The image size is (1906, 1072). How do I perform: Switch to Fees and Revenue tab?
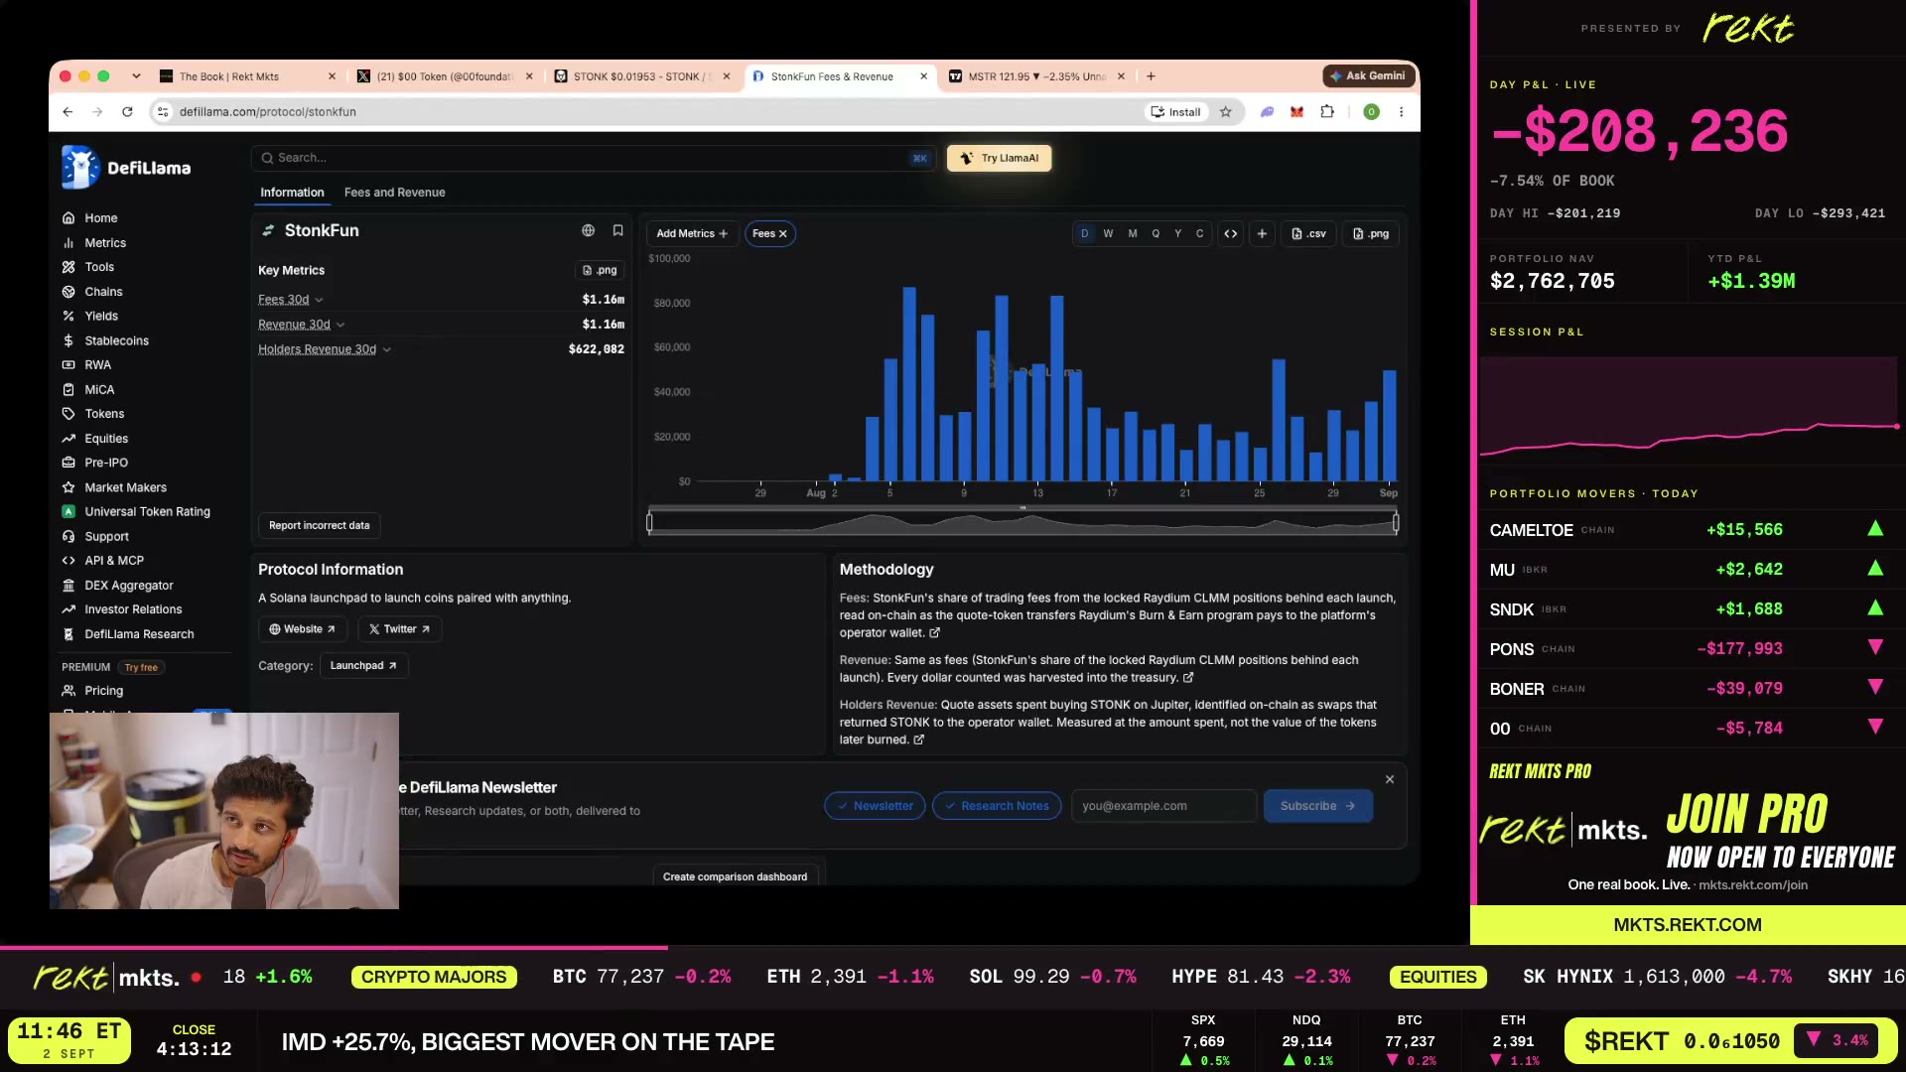click(394, 193)
